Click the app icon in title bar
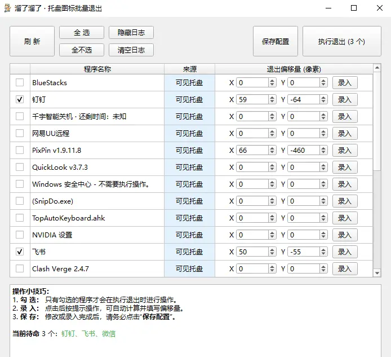This screenshot has width=391, height=357. (x=7, y=8)
